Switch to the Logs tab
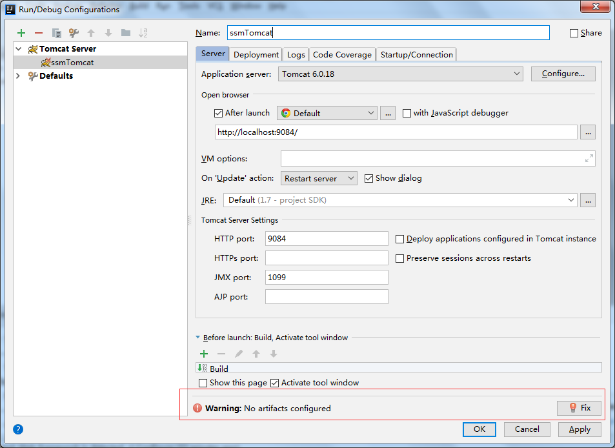Viewport: 615px width, 448px height. pos(296,54)
